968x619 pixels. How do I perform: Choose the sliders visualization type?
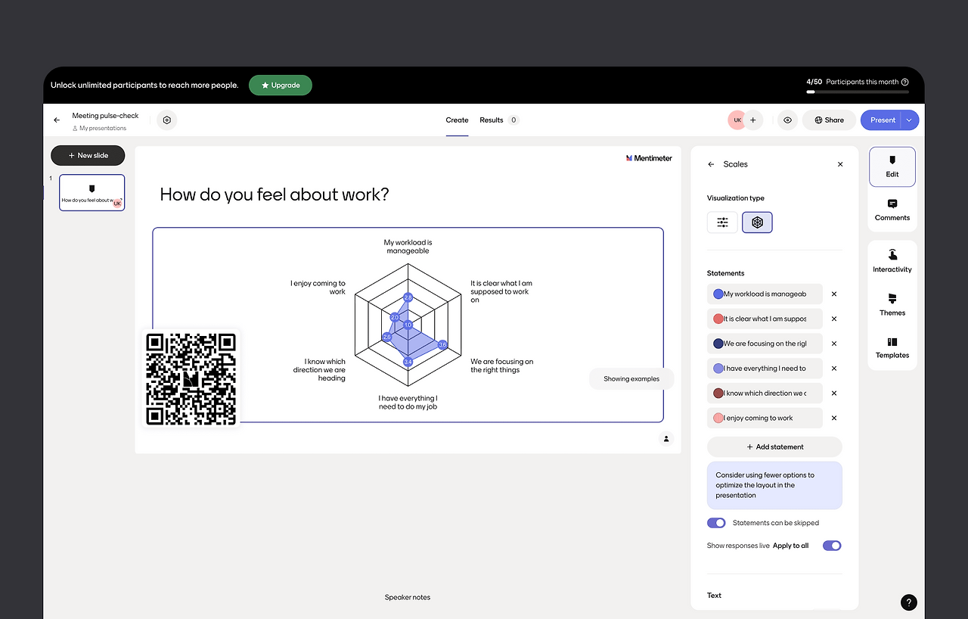pos(722,222)
